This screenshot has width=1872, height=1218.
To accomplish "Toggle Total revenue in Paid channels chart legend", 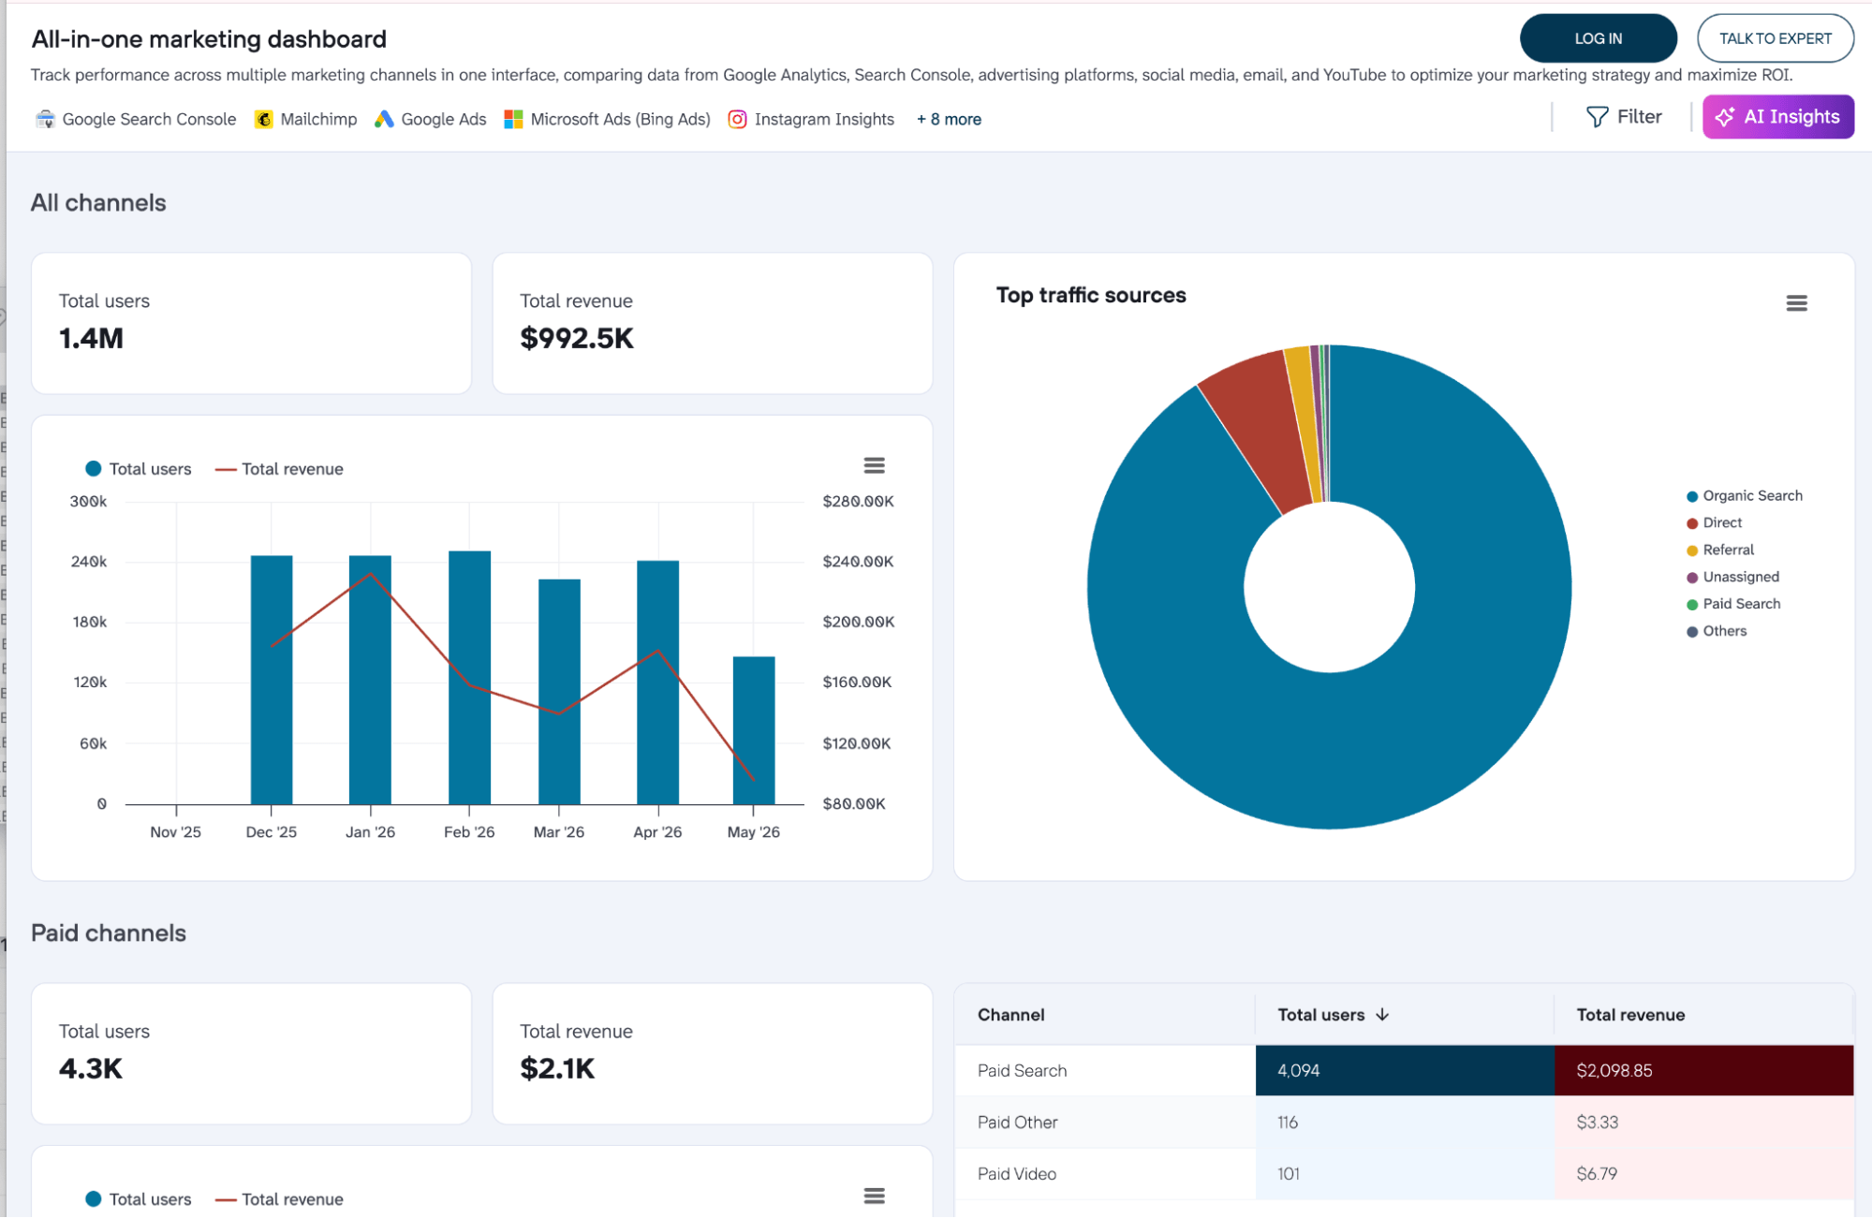I will coord(279,1199).
